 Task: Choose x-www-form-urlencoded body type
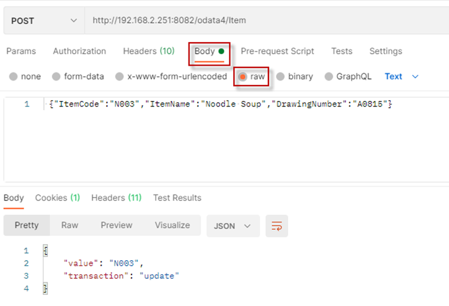coord(120,77)
